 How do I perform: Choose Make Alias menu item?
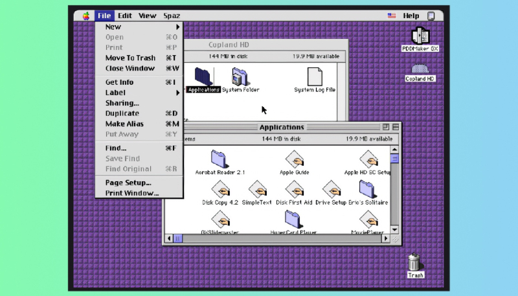139,124
